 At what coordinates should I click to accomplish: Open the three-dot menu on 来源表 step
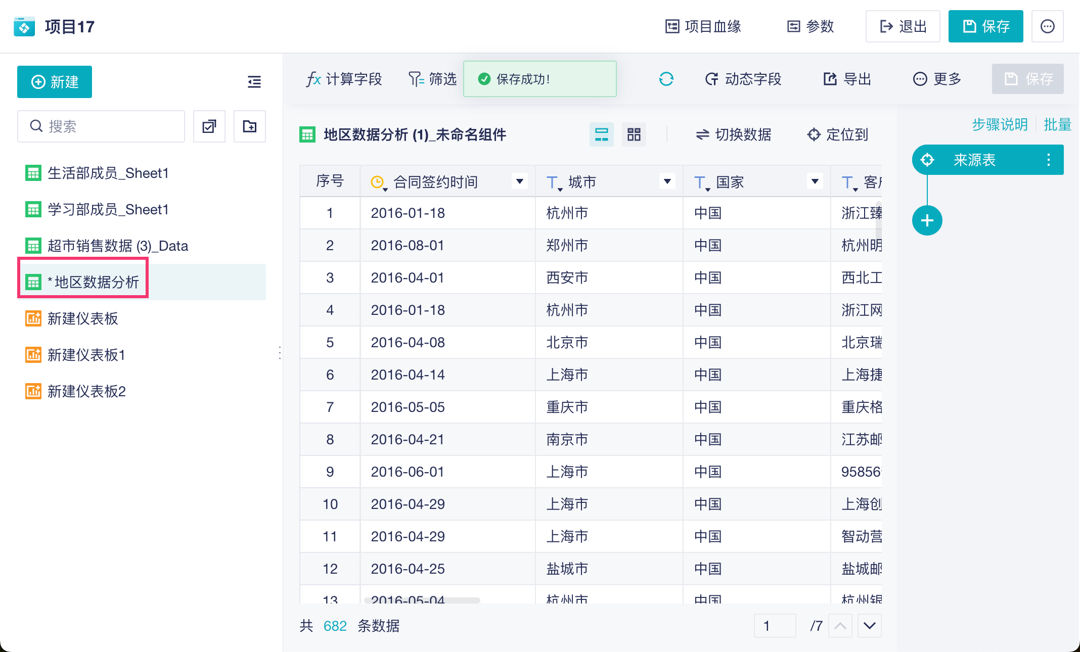click(1049, 160)
